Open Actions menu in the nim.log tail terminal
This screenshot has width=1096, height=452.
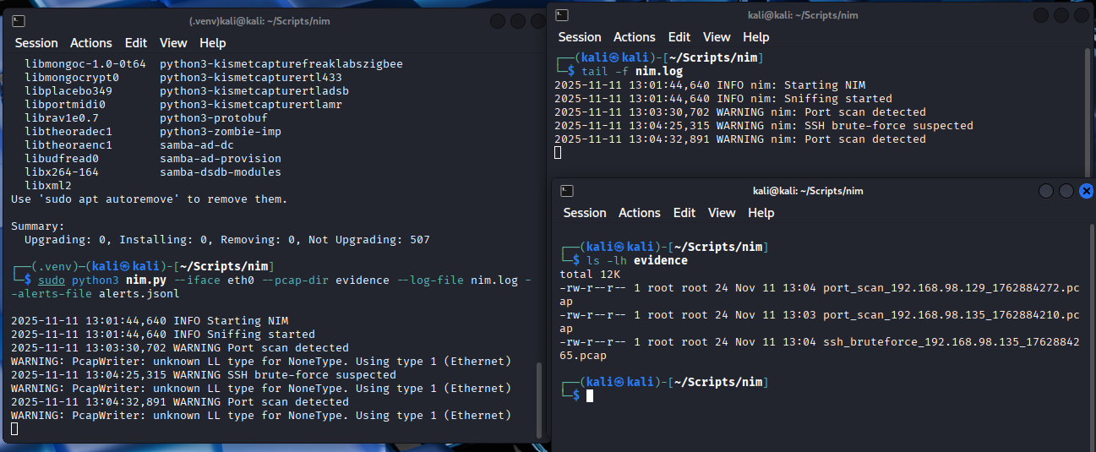[x=635, y=37]
